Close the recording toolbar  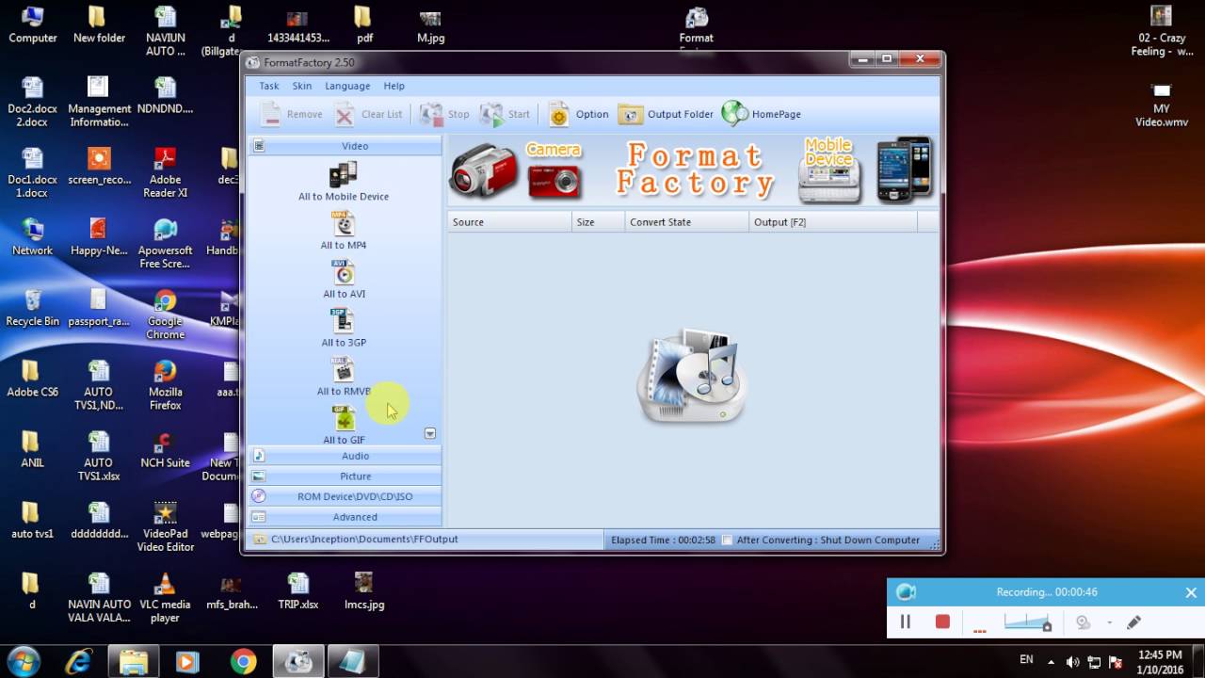click(x=1191, y=592)
